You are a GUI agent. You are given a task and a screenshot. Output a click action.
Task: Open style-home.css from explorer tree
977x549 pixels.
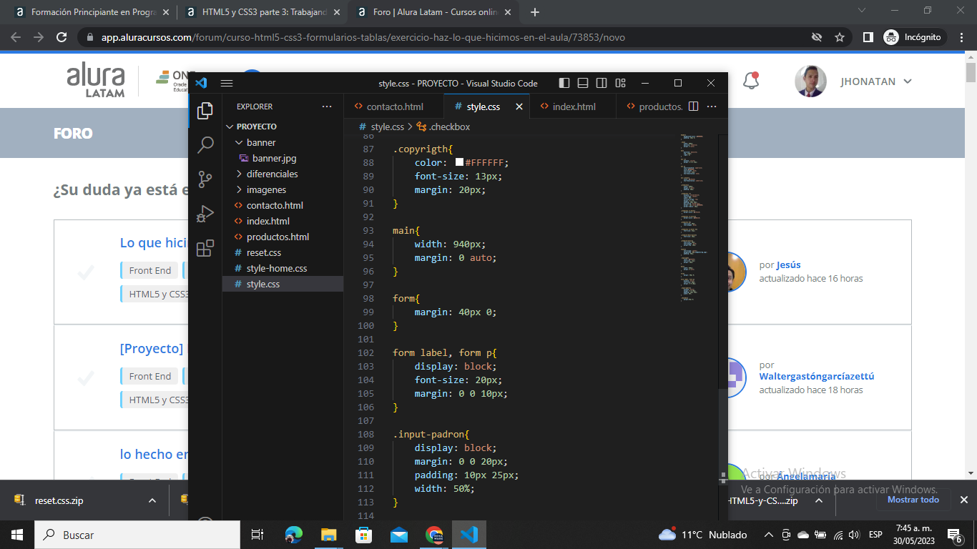(x=283, y=268)
